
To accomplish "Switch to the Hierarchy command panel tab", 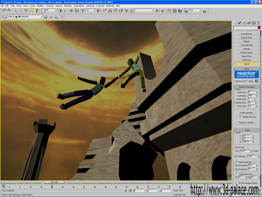I will [x=244, y=23].
